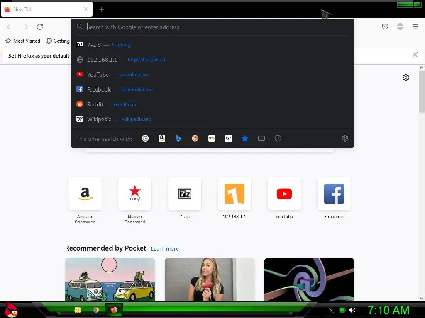Open the Facebook shortcut tile
Viewport: 425px width, 318px height.
[x=334, y=194]
